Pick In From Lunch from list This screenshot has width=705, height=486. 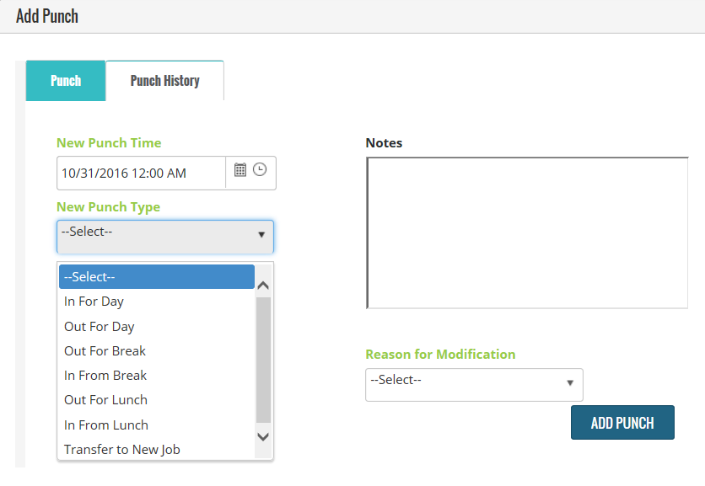pos(106,425)
